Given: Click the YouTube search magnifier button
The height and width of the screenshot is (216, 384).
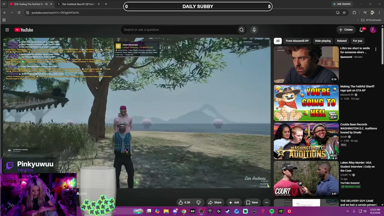Looking at the screenshot, I should tap(241, 30).
